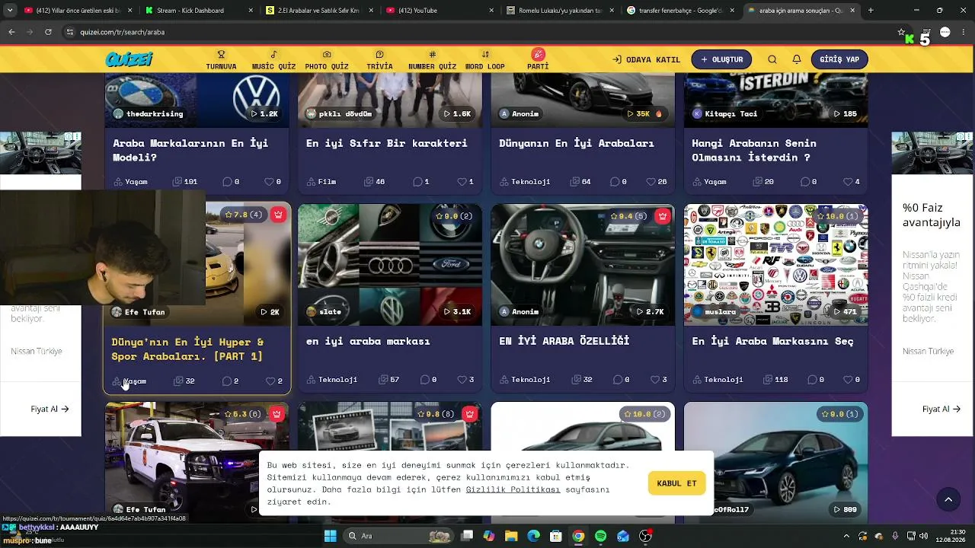Click the crown badge on the BMW interior card
This screenshot has height=548, width=975.
(x=663, y=215)
